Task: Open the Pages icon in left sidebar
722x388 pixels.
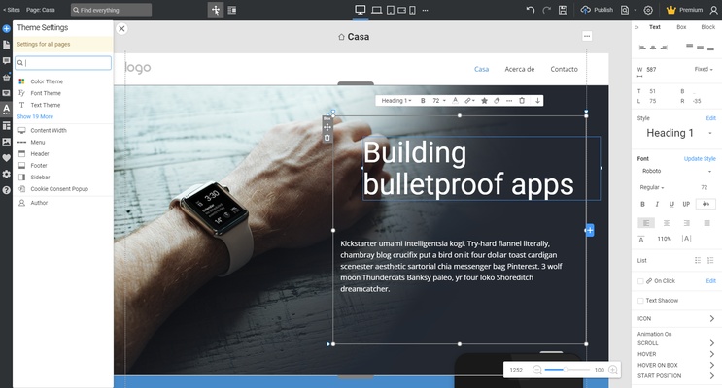Action: [6, 45]
